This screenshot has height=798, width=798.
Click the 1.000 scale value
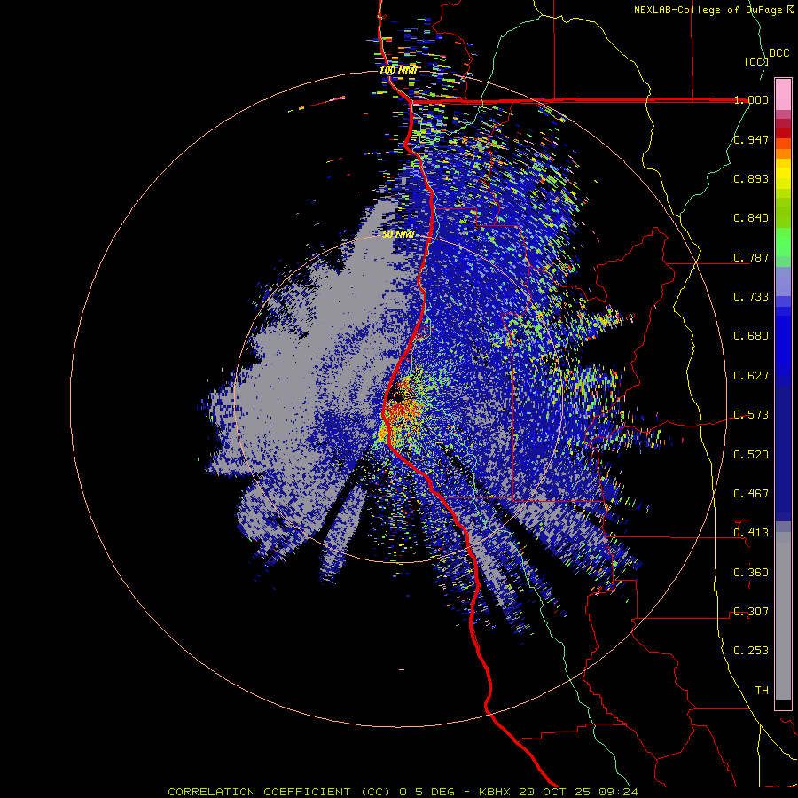click(751, 99)
